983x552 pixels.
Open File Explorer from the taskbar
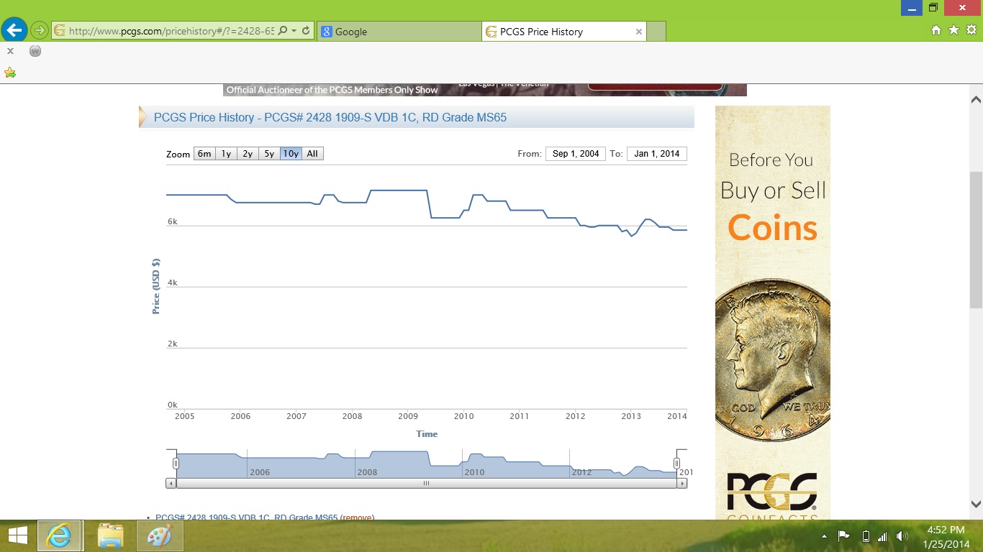110,536
